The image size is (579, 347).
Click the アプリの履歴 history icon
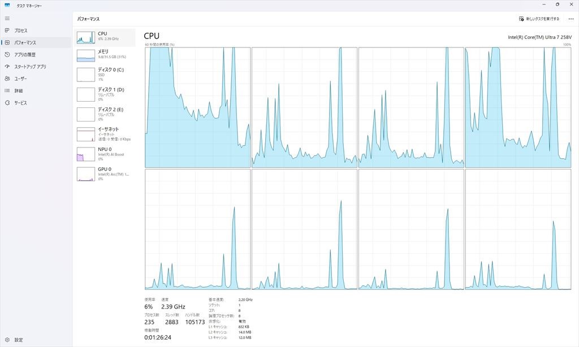click(7, 54)
